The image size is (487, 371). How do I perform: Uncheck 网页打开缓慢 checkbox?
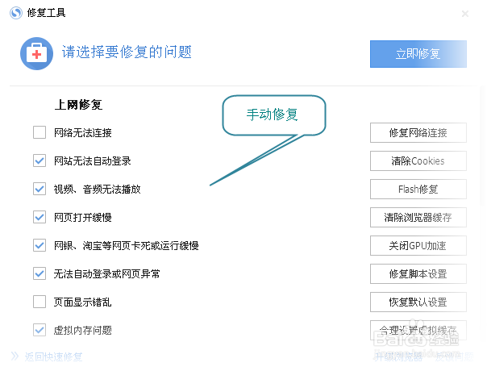tap(40, 217)
